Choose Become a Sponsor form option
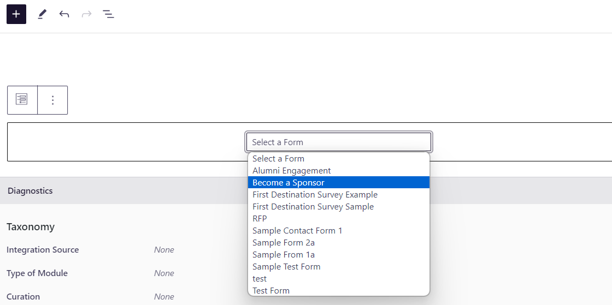Screen dimensions: 612x305 [x=289, y=183]
